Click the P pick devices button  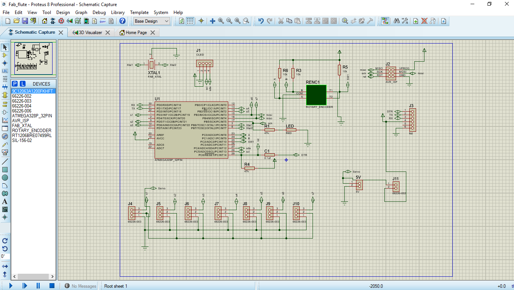[x=15, y=84]
